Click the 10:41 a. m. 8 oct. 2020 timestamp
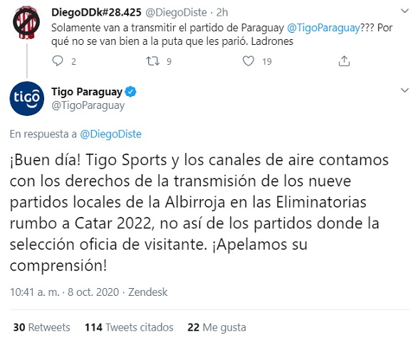418x340 pixels. point(65,292)
